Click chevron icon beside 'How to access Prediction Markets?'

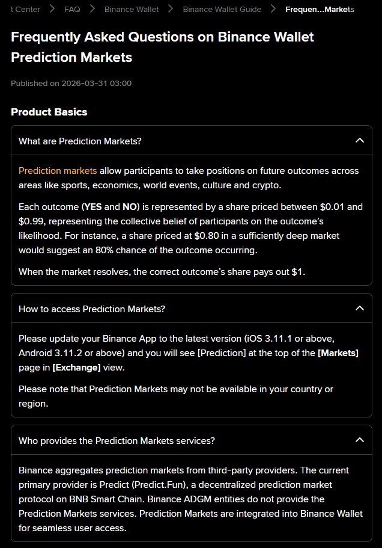tap(360, 309)
